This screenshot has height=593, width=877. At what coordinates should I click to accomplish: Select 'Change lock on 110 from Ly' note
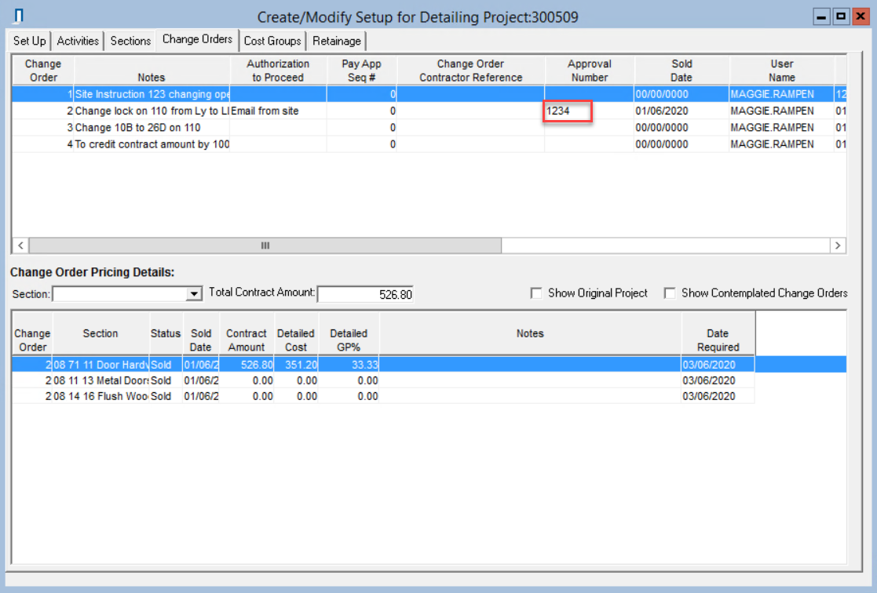click(x=152, y=111)
